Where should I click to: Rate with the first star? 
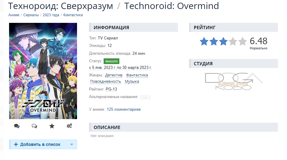coord(204,42)
